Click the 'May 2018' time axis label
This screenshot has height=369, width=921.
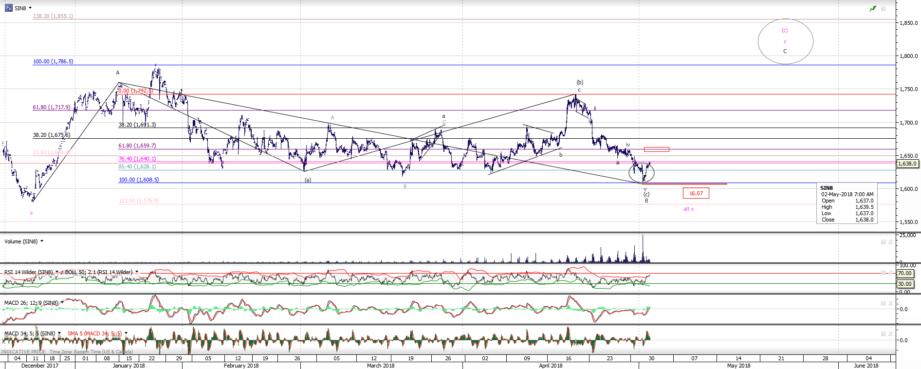click(x=738, y=366)
